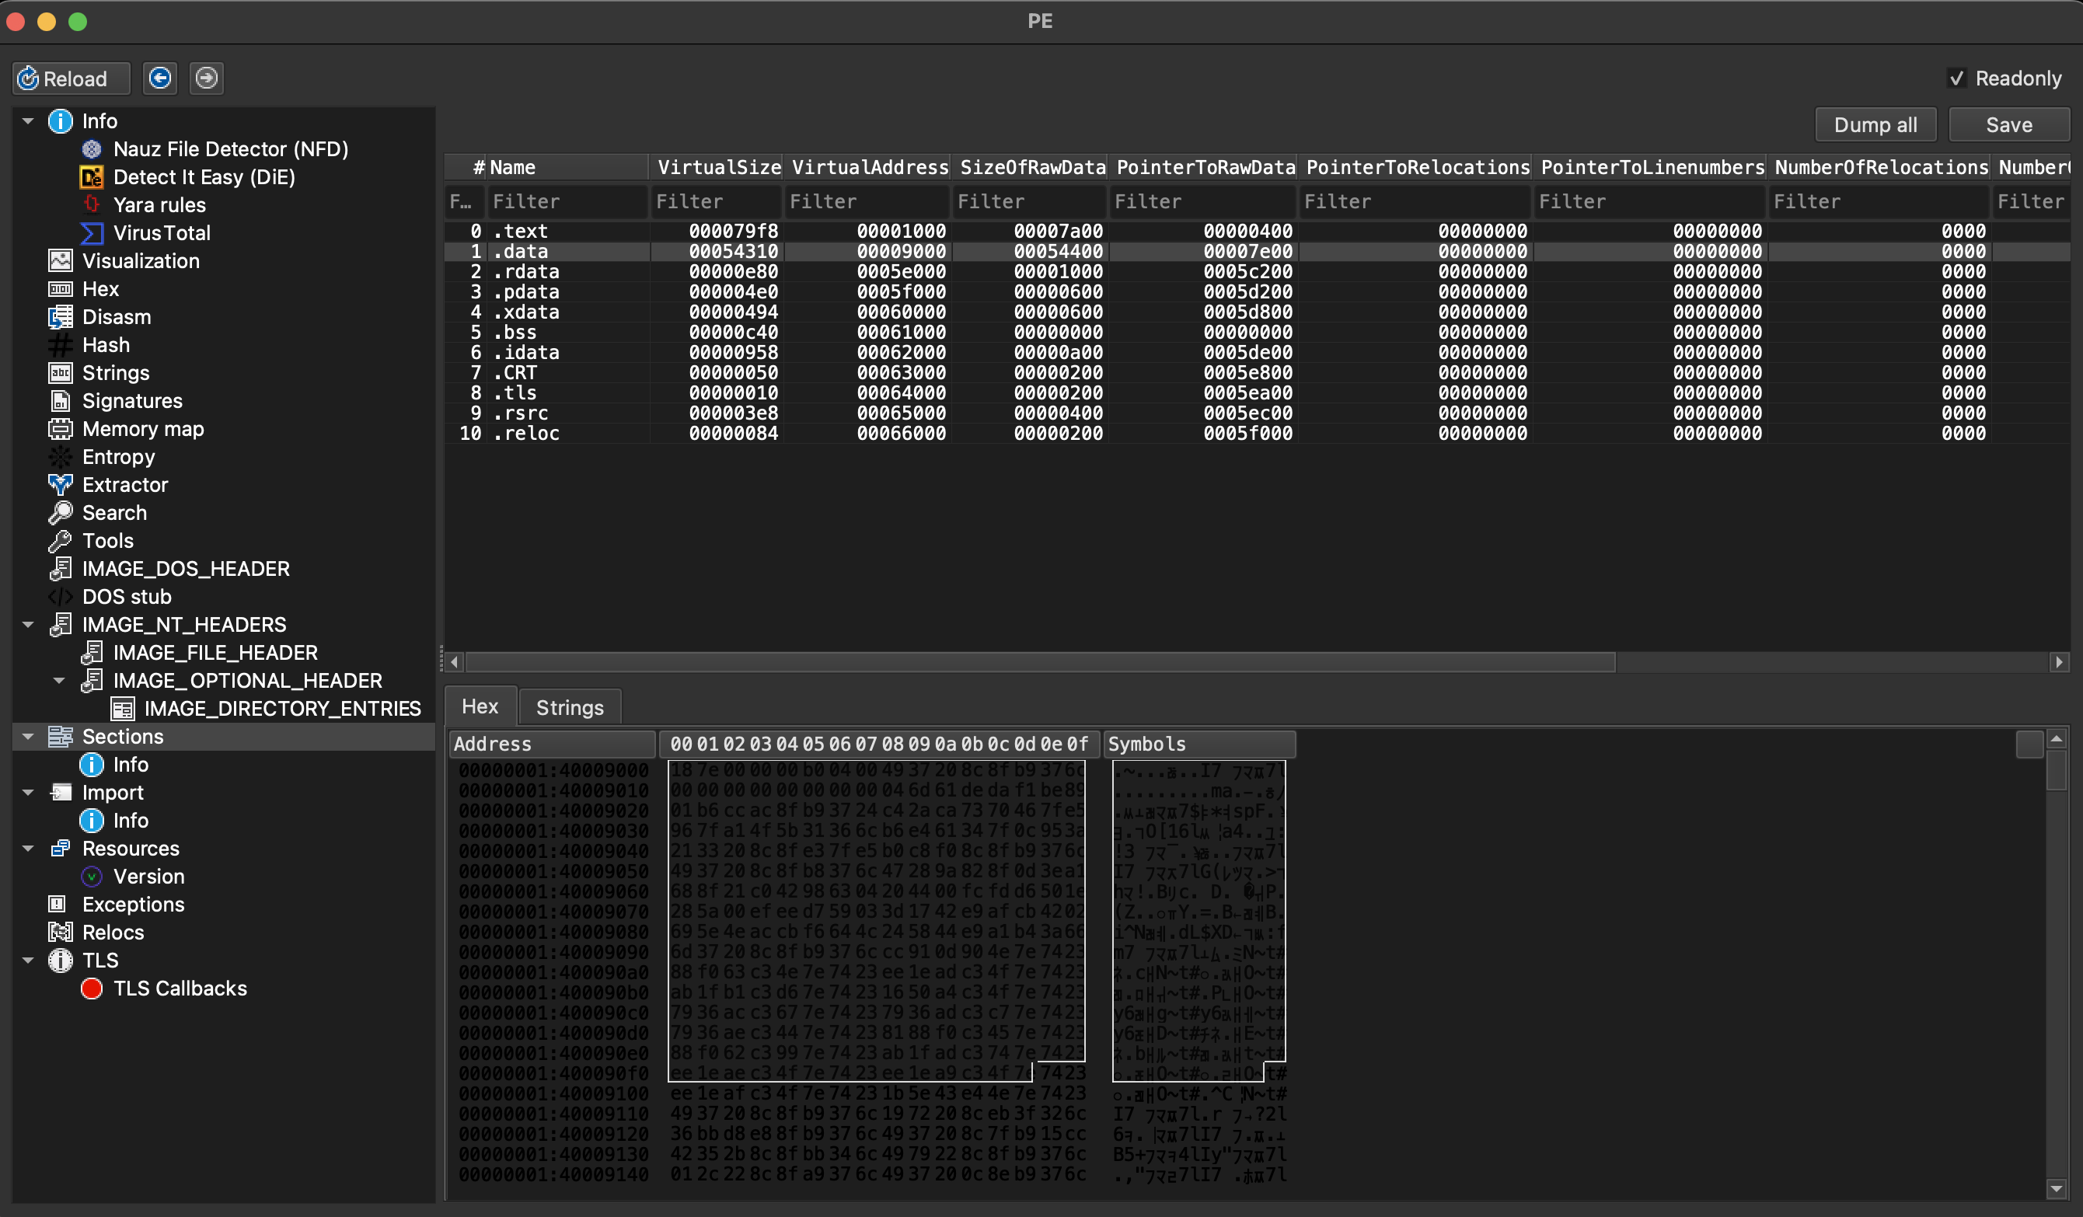Open Nauz File Detector (NFD) icon

[92, 148]
